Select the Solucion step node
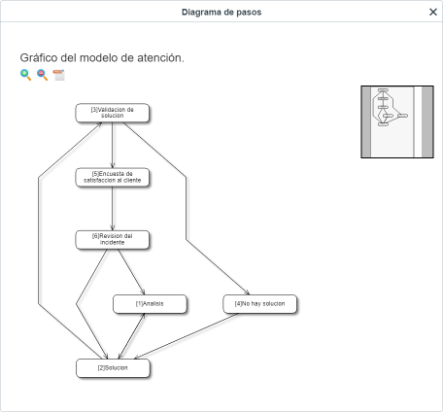This screenshot has height=412, width=443. (113, 368)
